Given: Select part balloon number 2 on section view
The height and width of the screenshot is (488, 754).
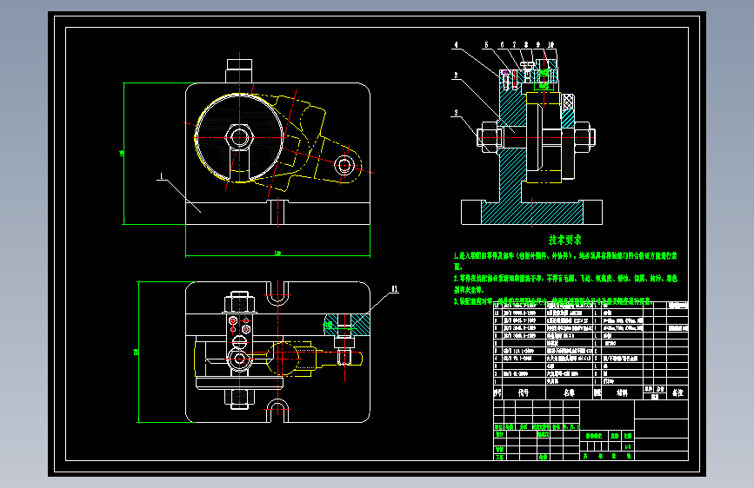Looking at the screenshot, I should pos(457,113).
